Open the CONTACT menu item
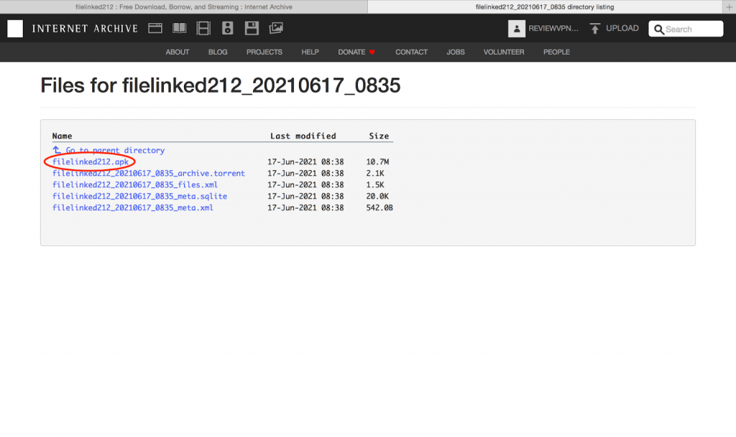 pos(411,52)
